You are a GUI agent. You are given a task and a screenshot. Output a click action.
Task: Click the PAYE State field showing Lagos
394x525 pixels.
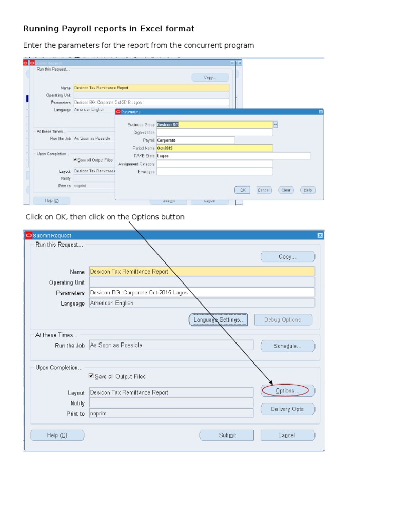point(233,156)
